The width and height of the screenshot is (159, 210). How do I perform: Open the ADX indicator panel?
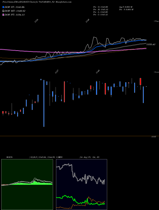coord(81,185)
